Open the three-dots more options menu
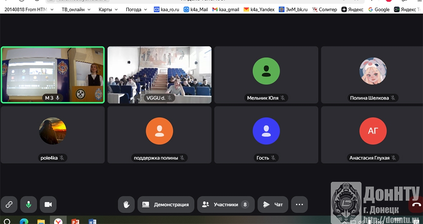The image size is (423, 224). pyautogui.click(x=299, y=205)
